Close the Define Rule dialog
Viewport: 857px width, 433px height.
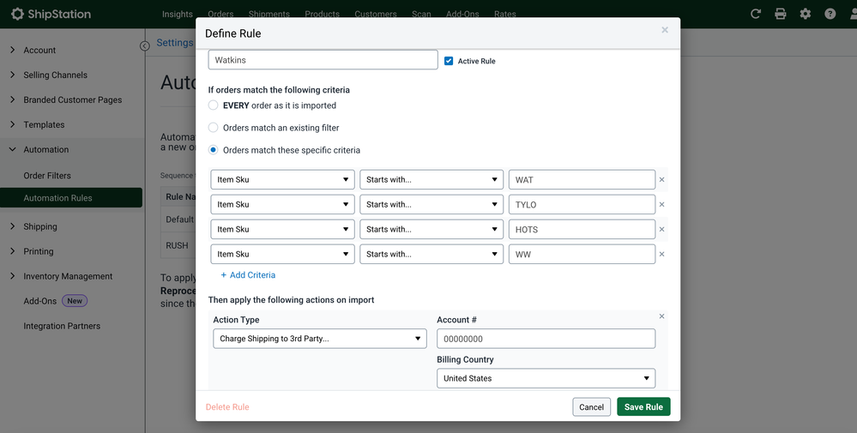coord(664,30)
